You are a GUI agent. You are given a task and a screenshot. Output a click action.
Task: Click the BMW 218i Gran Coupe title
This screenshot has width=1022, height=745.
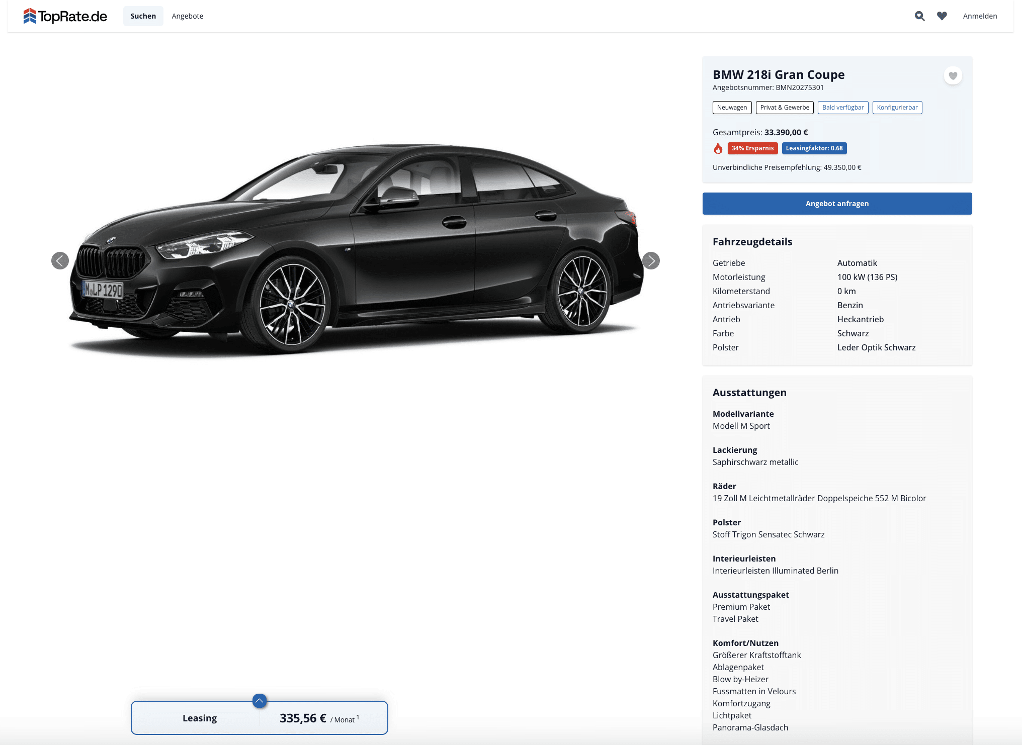[x=779, y=75]
